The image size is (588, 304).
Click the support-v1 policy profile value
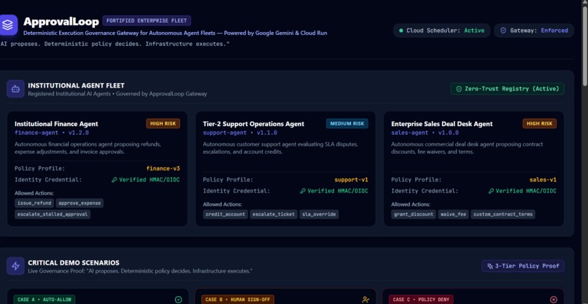point(352,179)
